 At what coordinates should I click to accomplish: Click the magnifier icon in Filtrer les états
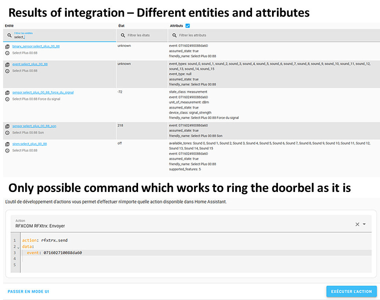[x=123, y=35]
